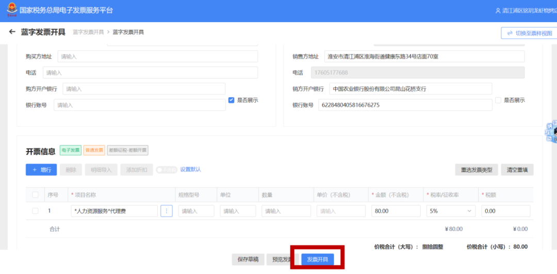The image size is (557, 274).
Task: Toggle the 设置默认 switch
Action: coord(166,170)
